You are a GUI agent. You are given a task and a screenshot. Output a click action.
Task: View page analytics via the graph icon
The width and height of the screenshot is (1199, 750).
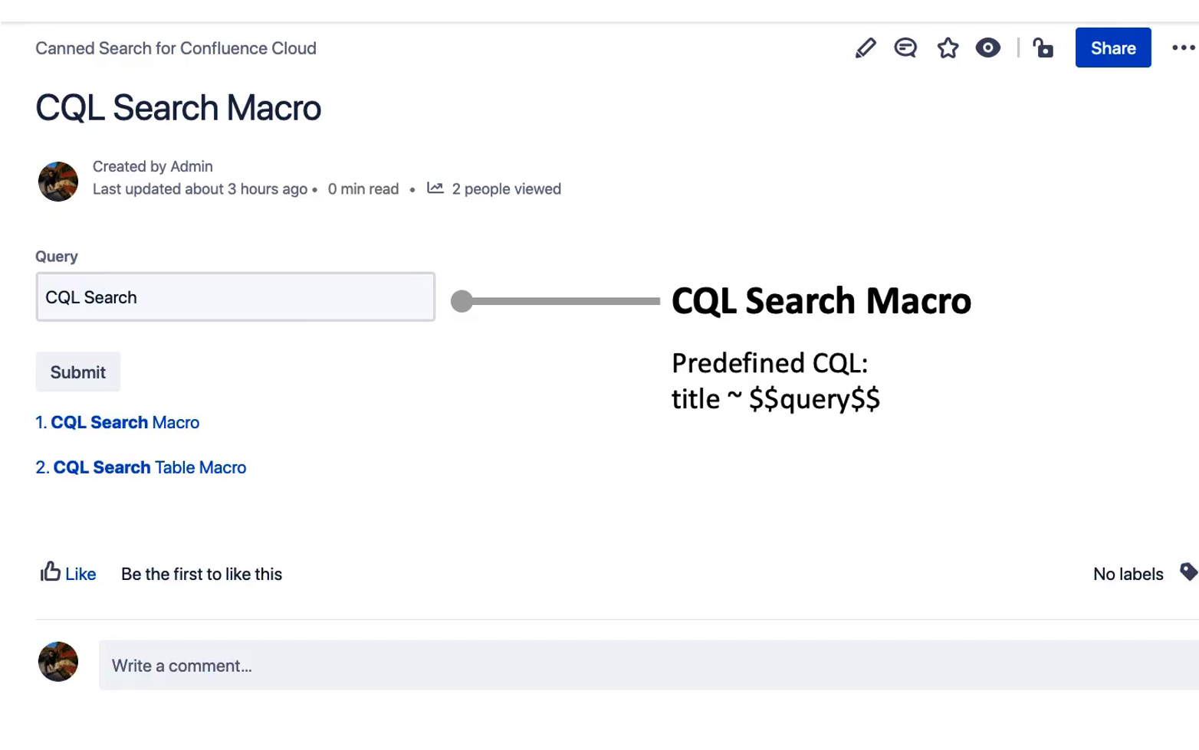(x=435, y=188)
